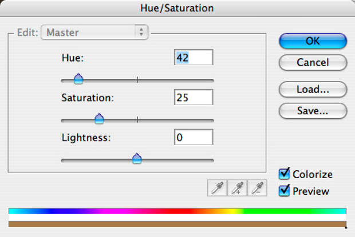Select the Add to Sample eyedropper

coord(237,188)
